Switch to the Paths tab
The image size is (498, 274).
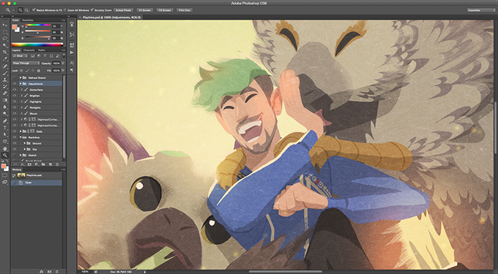coord(42,50)
